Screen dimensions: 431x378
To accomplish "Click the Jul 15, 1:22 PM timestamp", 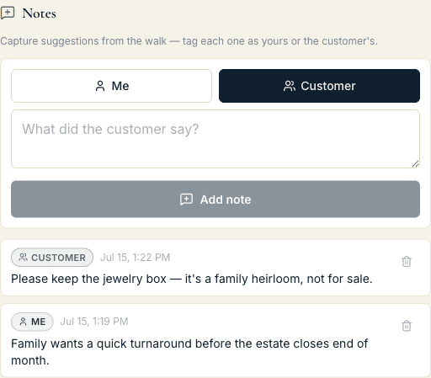I will click(135, 258).
